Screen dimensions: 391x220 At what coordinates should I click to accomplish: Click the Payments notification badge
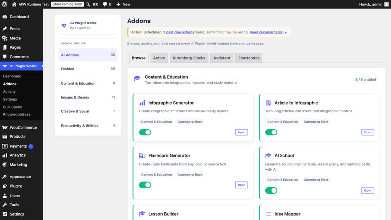(31, 146)
